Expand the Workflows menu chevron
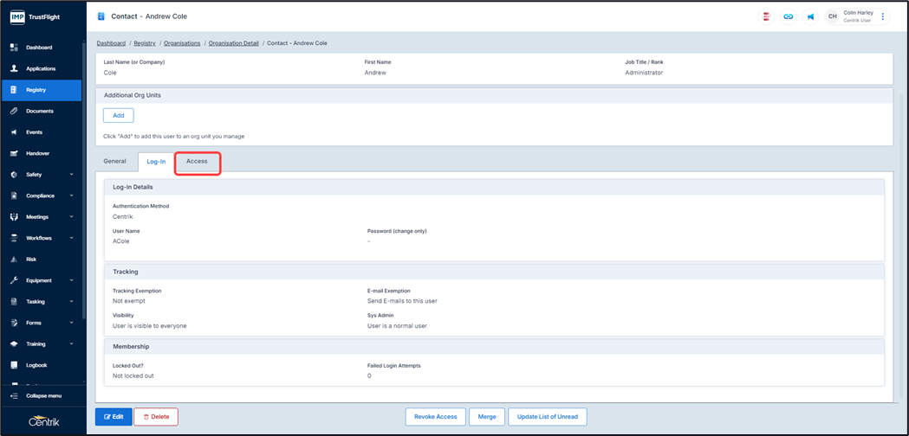909x436 pixels. click(x=71, y=238)
